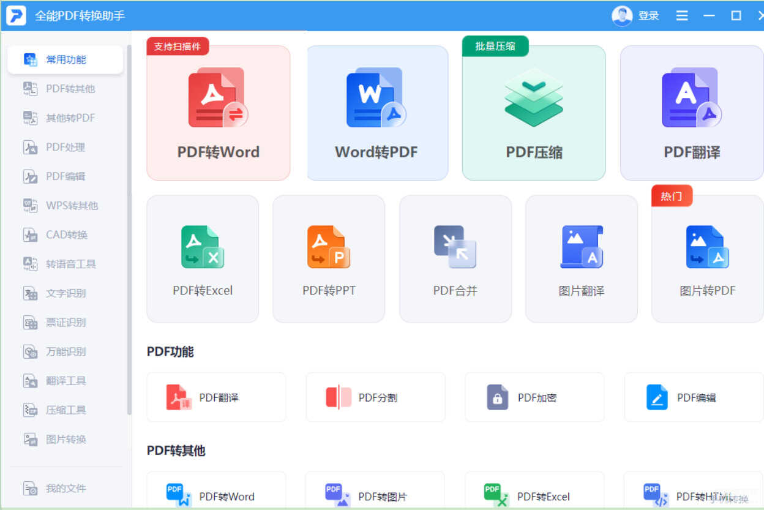Switch to PDF转其他 sidebar category

70,89
